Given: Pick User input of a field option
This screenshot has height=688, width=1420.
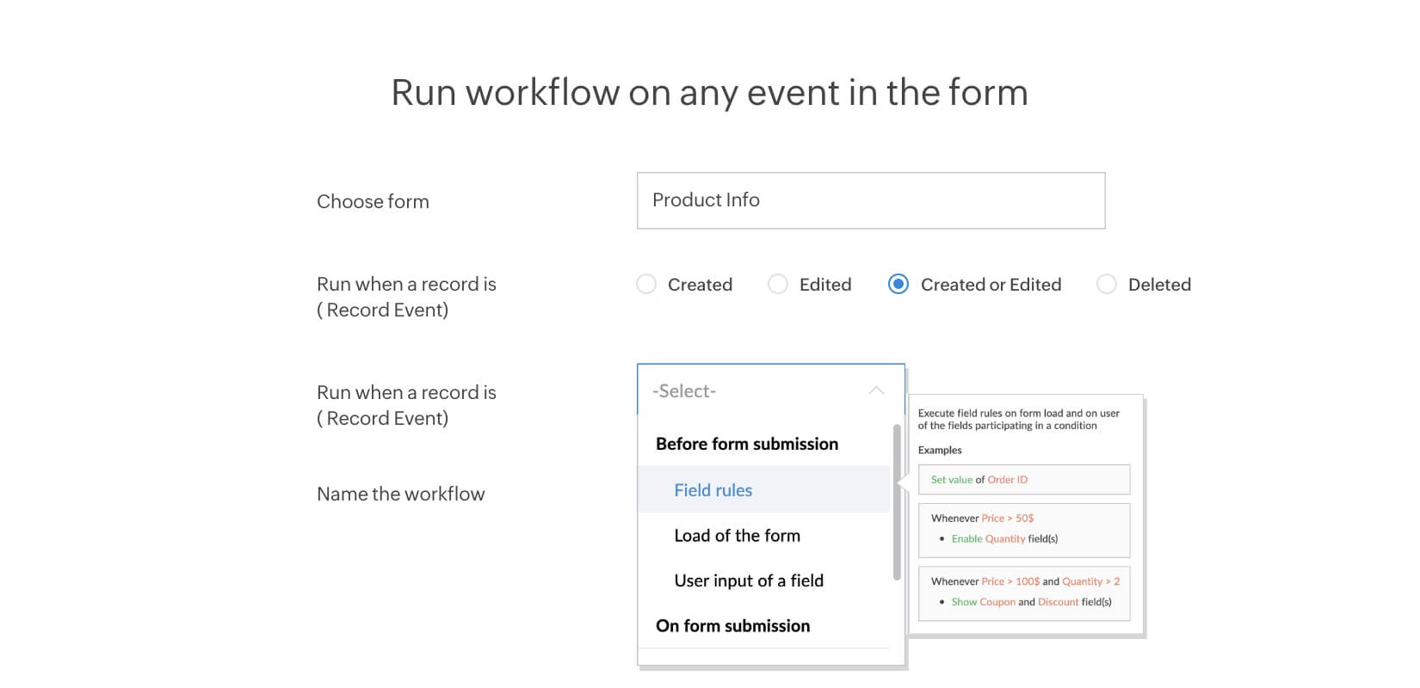Looking at the screenshot, I should coord(748,581).
